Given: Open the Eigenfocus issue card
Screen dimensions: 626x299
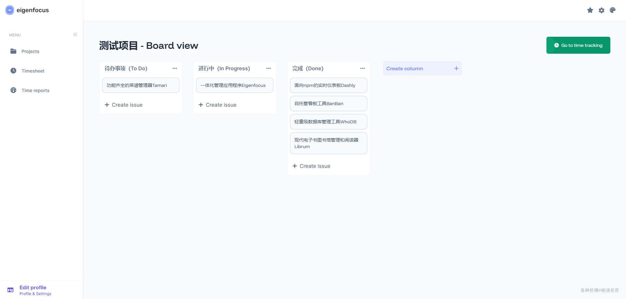Looking at the screenshot, I should click(234, 85).
